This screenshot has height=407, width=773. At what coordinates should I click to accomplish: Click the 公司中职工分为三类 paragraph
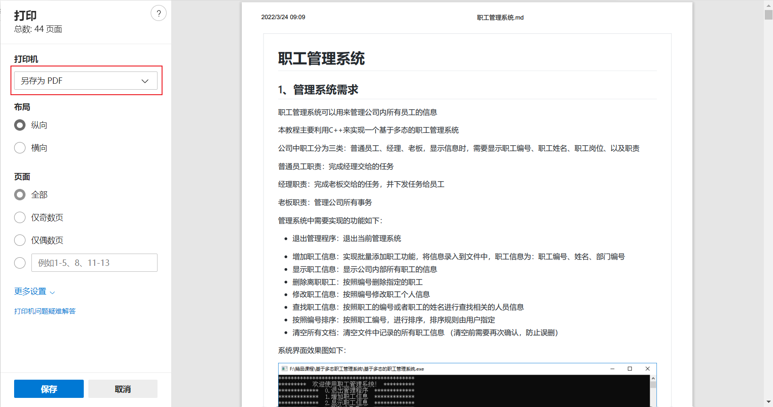459,148
